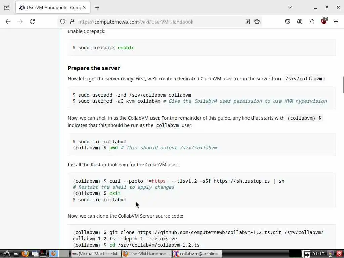
Task: Launch Firefox from the taskbar launcher
Action: [x=25, y=254]
